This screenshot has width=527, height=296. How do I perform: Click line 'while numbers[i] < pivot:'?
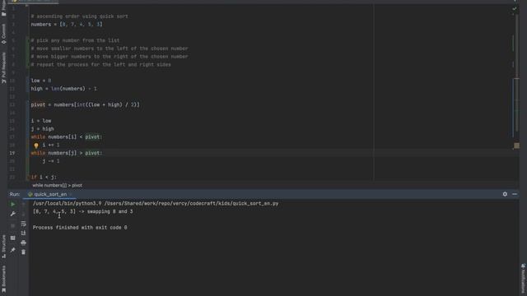tap(67, 137)
